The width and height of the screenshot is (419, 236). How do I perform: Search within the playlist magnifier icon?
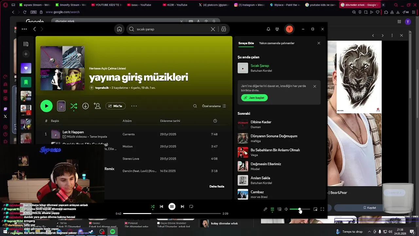[195, 106]
